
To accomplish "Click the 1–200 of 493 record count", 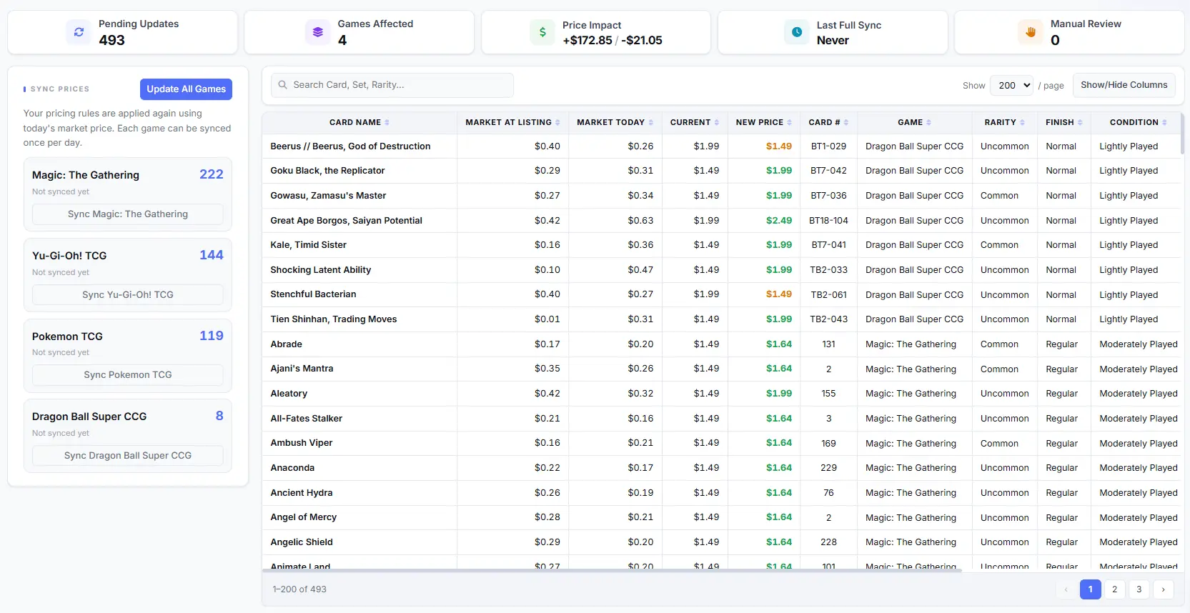I will pyautogui.click(x=299, y=589).
